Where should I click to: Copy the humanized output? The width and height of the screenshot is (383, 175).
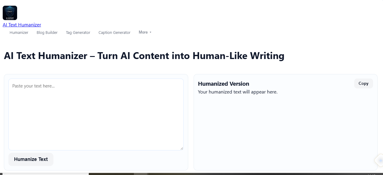click(363, 84)
